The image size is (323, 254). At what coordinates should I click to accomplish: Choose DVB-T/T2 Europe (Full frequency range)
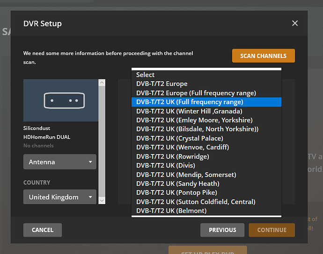196,93
